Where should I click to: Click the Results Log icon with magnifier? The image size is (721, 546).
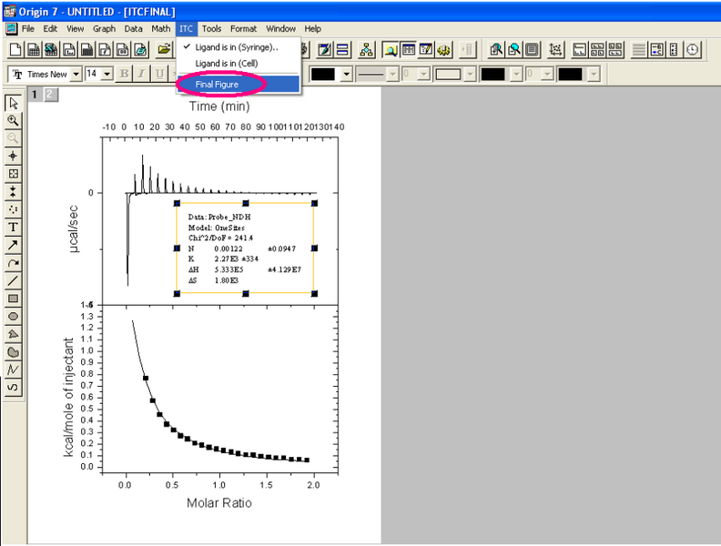[x=390, y=50]
